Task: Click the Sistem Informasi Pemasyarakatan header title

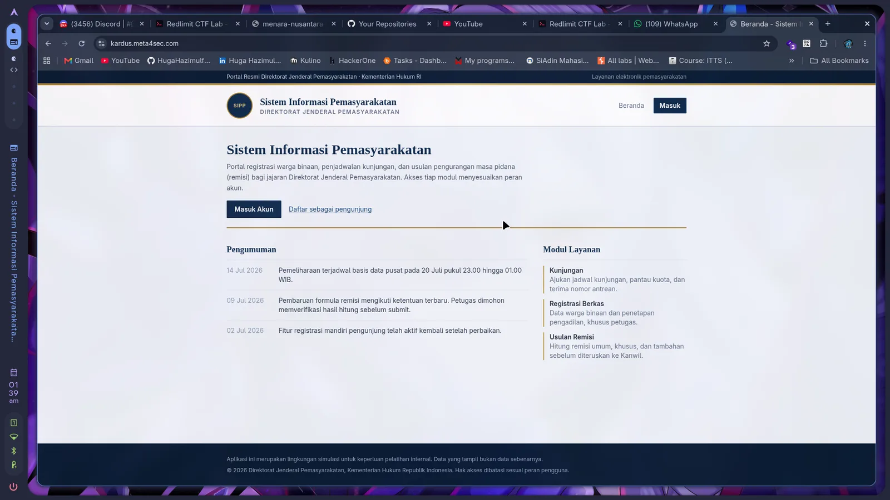Action: [x=328, y=102]
